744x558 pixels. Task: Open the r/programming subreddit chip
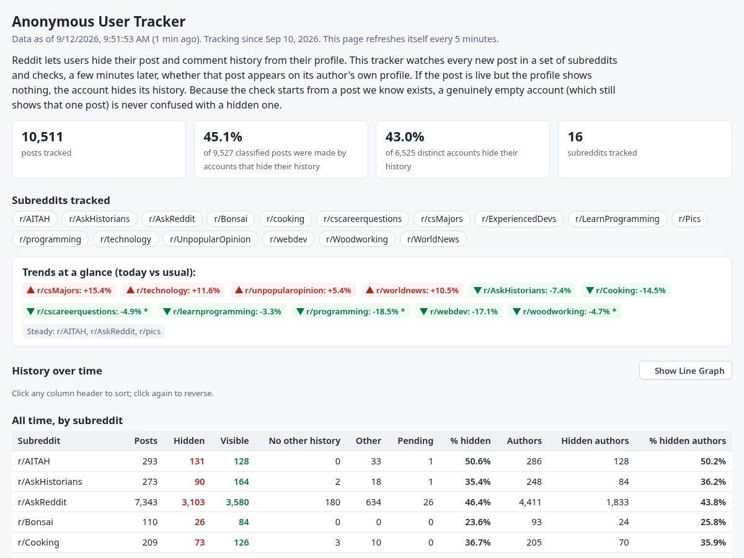50,239
